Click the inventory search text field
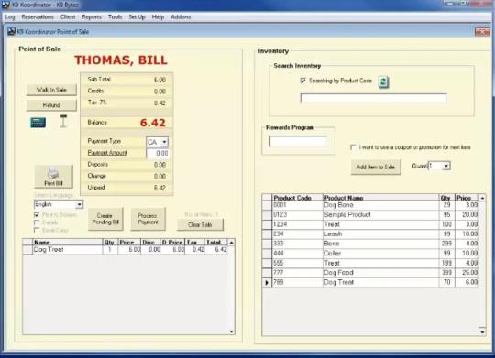The image size is (495, 358). click(374, 98)
